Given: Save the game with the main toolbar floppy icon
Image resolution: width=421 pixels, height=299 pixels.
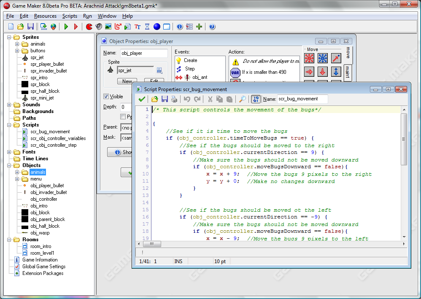Looking at the screenshot, I should [30, 27].
